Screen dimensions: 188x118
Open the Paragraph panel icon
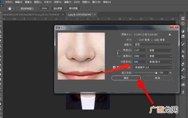pyautogui.click(x=183, y=56)
